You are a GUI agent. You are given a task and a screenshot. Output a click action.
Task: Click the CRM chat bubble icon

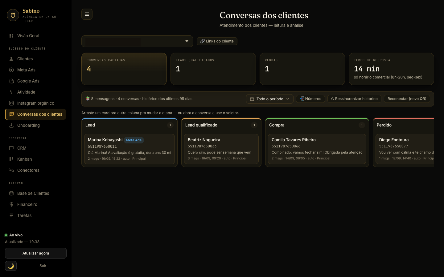tap(11, 148)
